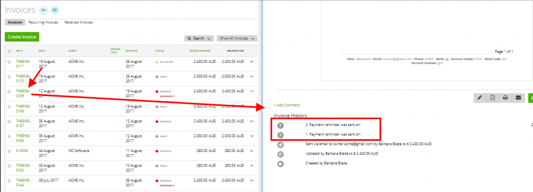Click the MC Software client cell
This screenshot has width=533, height=192.
(79, 150)
